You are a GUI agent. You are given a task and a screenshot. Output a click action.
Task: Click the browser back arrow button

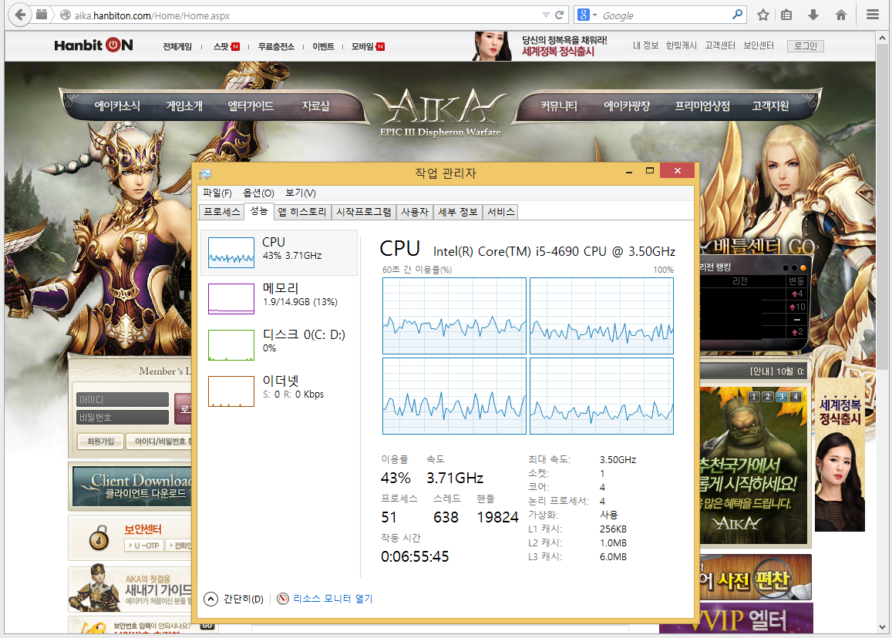(20, 15)
